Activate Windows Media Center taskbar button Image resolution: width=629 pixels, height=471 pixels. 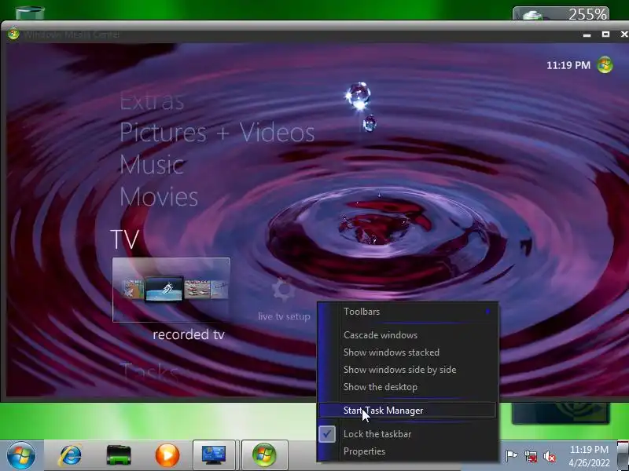264,455
